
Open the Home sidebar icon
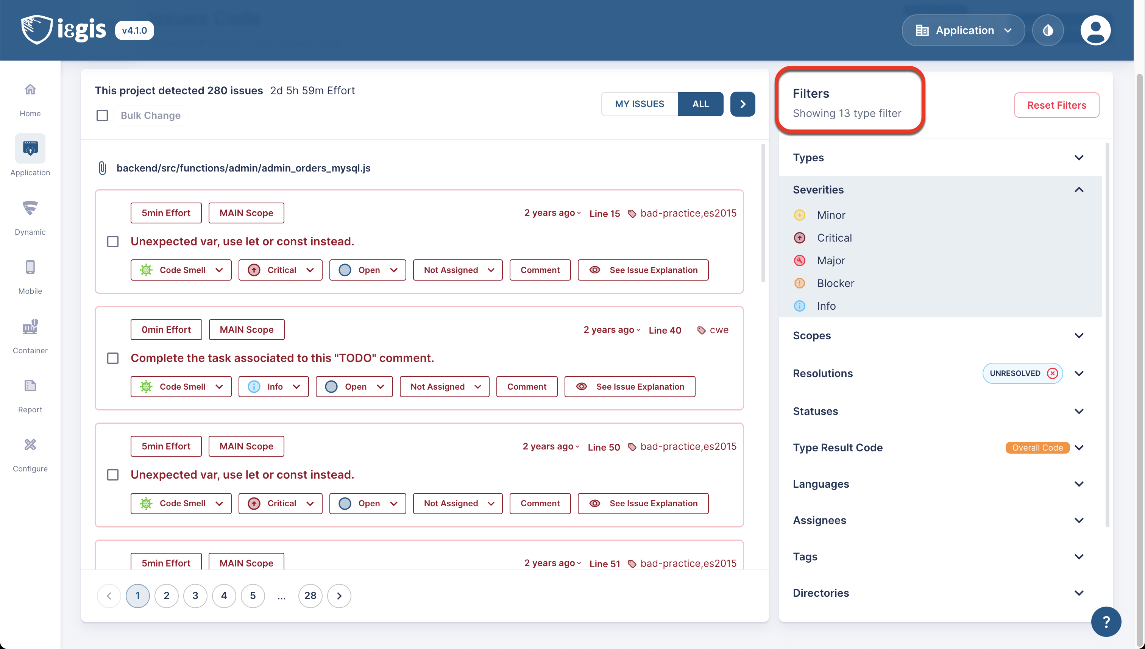(x=30, y=90)
